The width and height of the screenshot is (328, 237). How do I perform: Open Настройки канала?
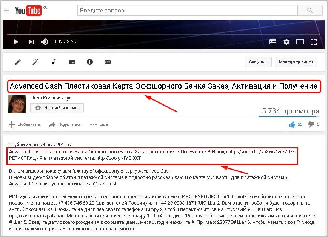coord(57,108)
